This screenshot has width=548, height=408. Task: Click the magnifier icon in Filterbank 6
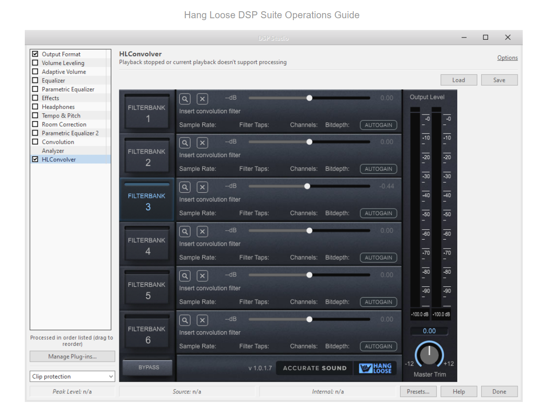[185, 321]
